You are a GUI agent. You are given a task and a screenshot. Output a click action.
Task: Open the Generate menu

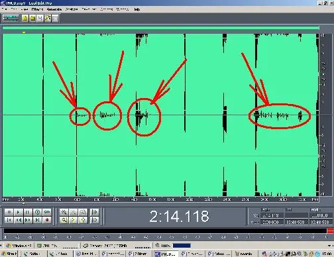click(54, 9)
